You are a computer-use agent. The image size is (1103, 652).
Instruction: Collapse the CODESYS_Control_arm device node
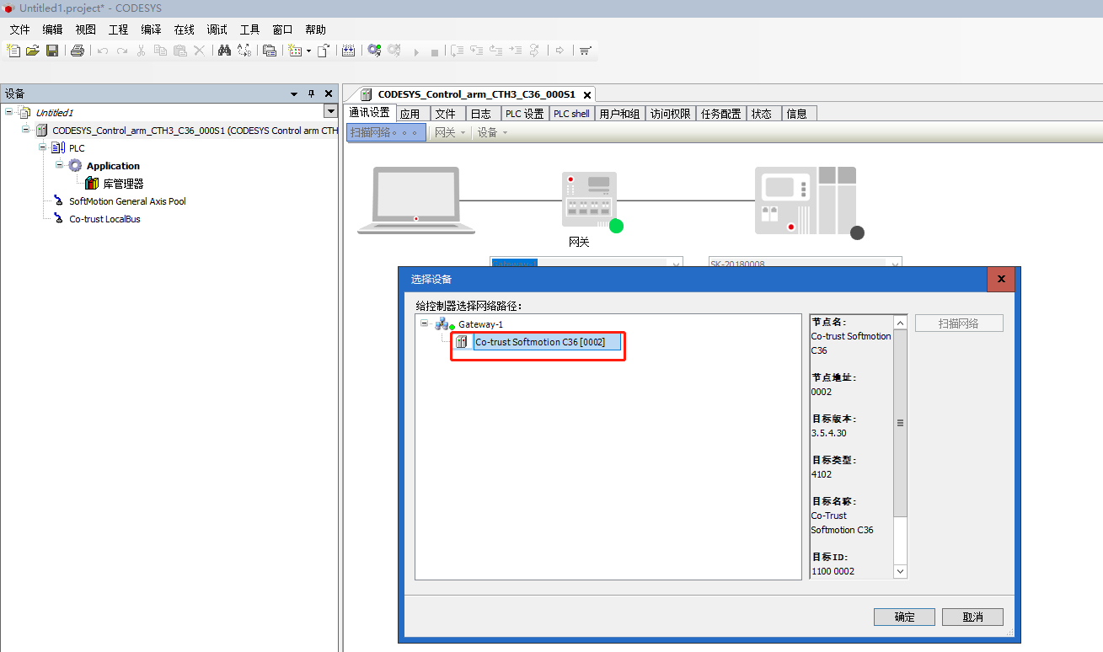26,130
